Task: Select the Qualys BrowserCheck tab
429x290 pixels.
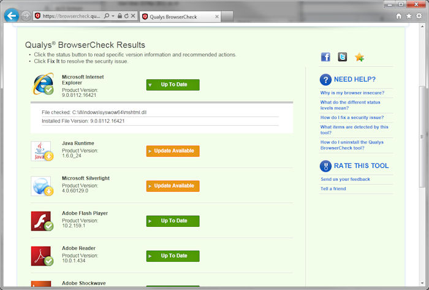Action: [x=180, y=17]
